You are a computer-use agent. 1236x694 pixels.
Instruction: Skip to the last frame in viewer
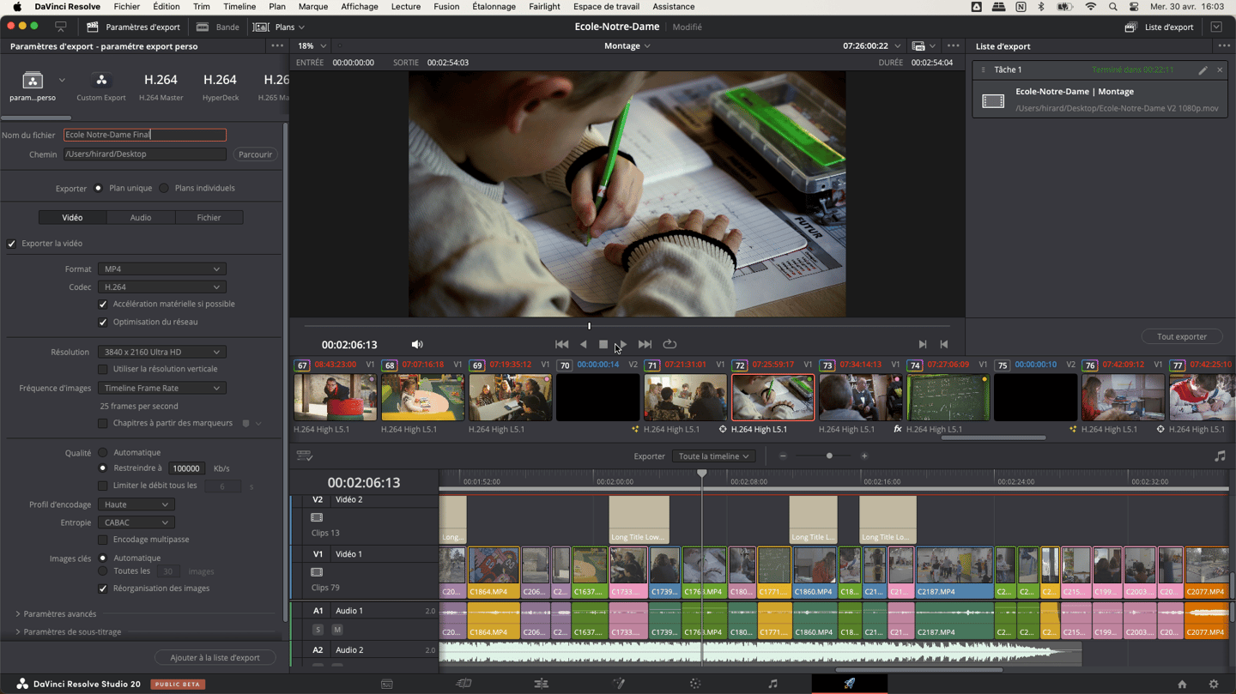coord(645,344)
